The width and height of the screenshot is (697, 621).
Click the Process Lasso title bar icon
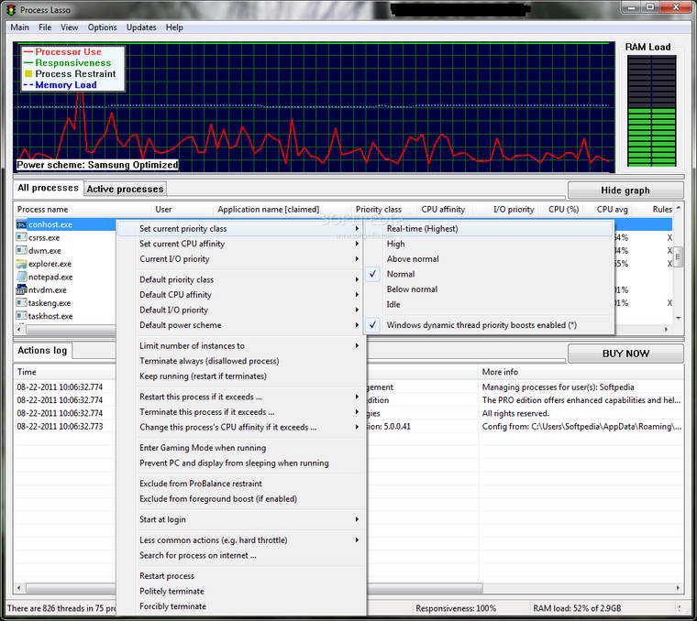coord(11,10)
